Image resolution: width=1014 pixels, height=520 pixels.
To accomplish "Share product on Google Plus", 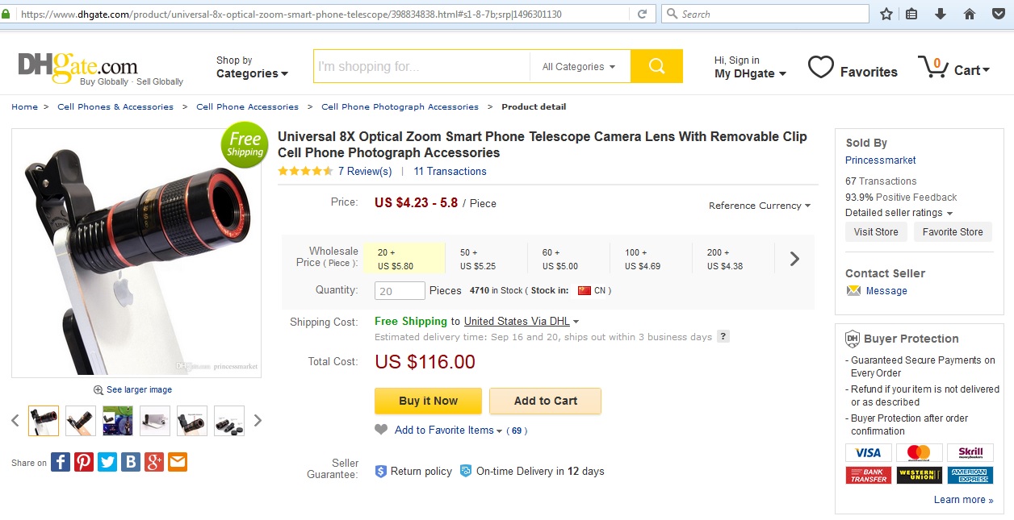I will pos(154,462).
